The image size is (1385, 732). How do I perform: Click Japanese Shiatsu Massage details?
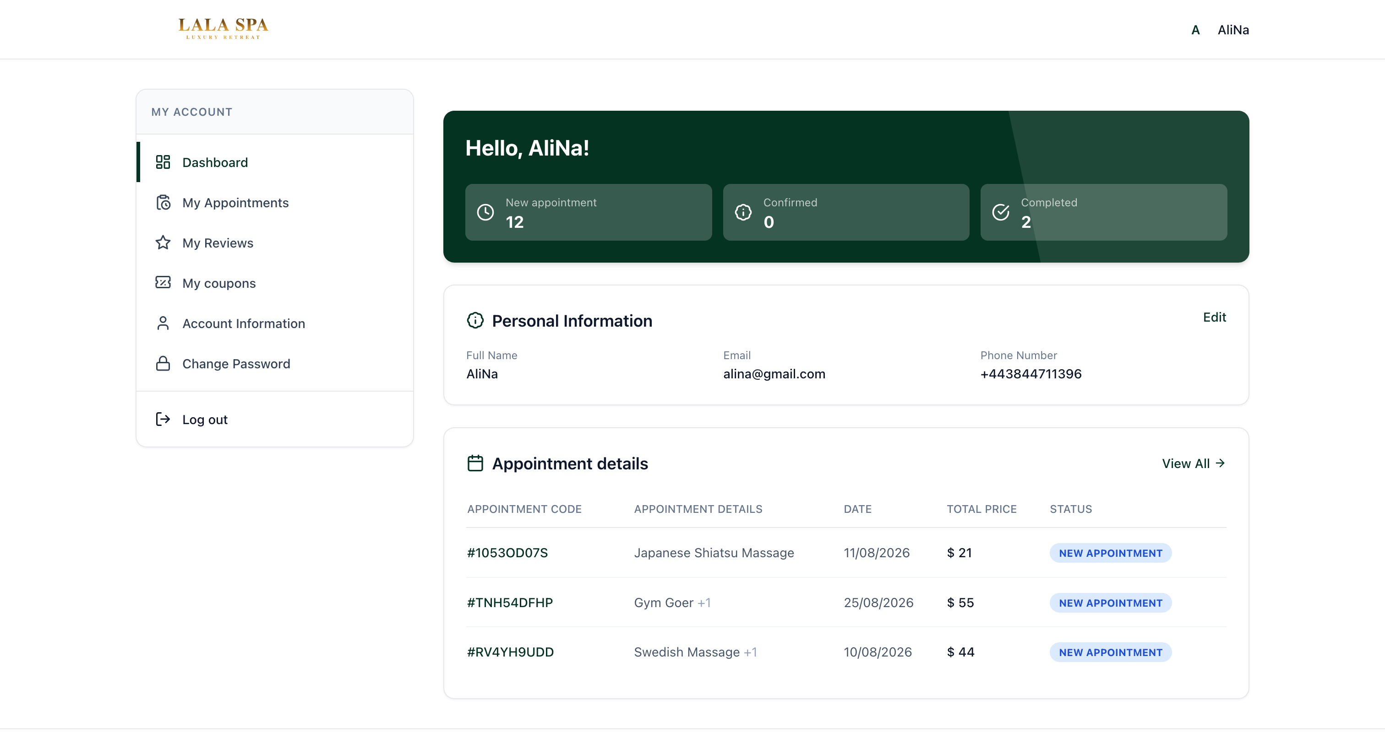point(714,553)
